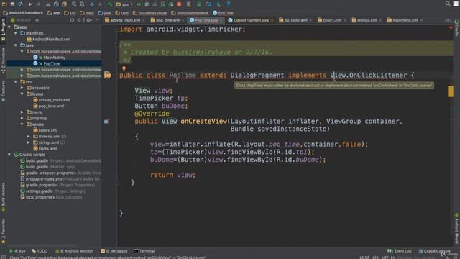The height and width of the screenshot is (259, 460).
Task: Click the scroll from source target icon
Action: 72,20
